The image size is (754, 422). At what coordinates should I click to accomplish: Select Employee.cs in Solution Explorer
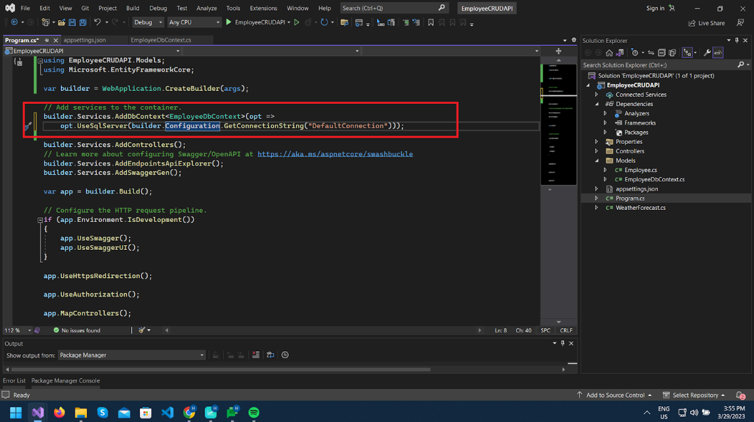(640, 170)
